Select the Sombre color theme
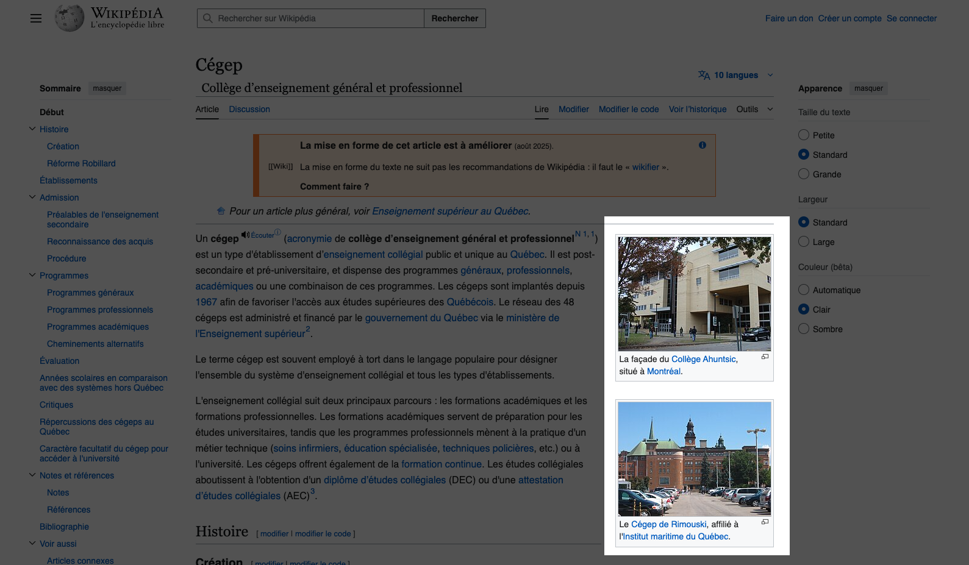The width and height of the screenshot is (969, 565). click(804, 329)
